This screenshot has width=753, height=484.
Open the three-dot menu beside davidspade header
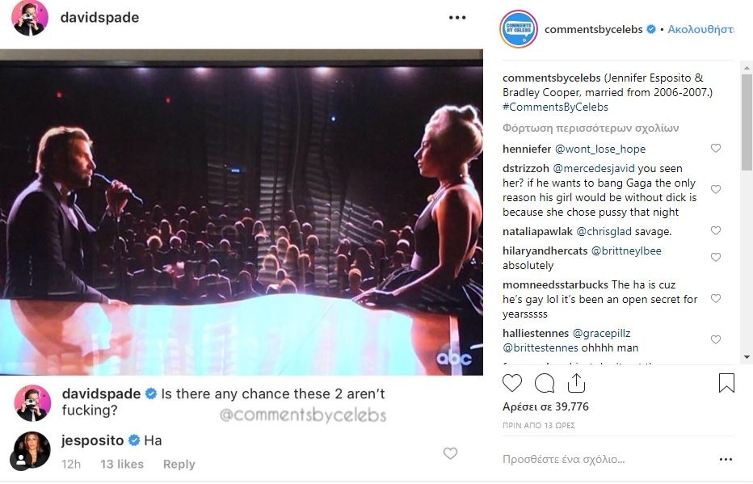tap(457, 18)
